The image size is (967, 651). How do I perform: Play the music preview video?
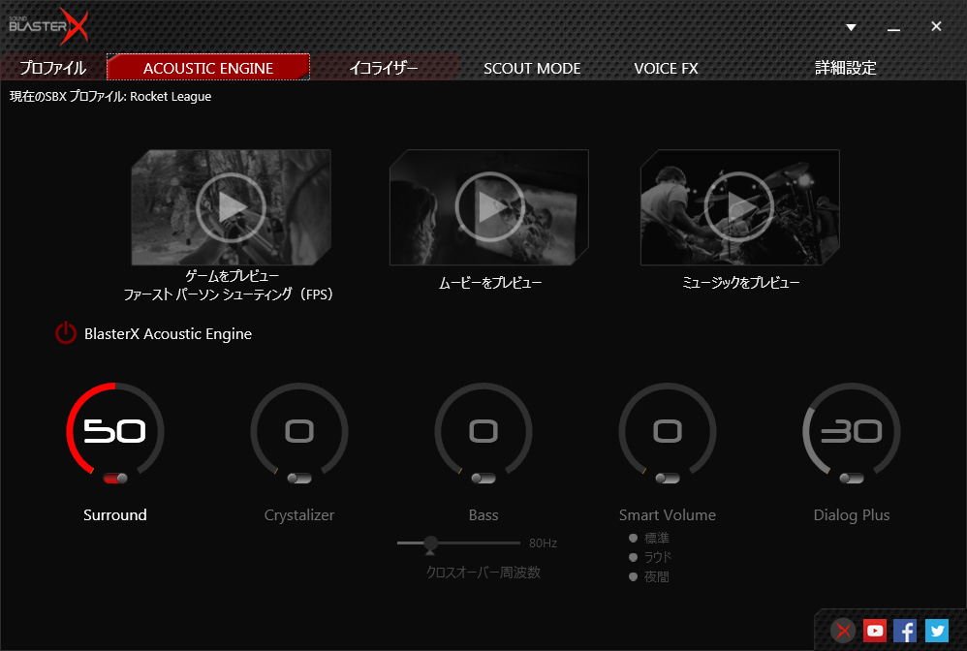click(x=738, y=206)
